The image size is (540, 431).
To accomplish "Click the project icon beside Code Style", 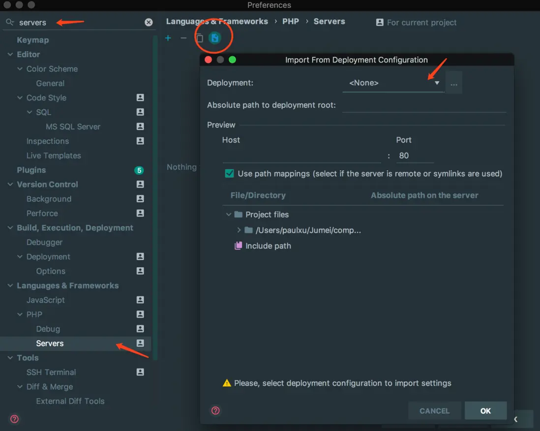I will [x=140, y=97].
